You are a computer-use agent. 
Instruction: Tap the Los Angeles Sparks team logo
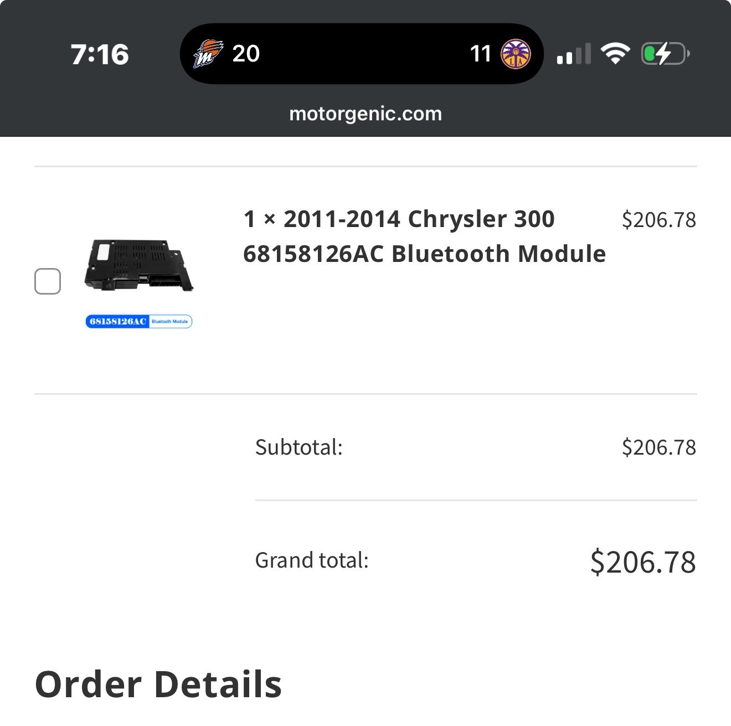pyautogui.click(x=515, y=54)
